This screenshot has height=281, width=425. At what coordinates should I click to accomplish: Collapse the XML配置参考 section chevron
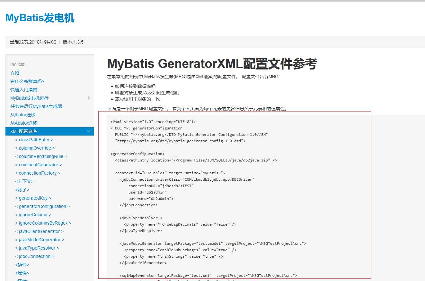click(88, 131)
